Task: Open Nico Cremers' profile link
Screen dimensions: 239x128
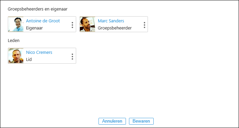Action: point(39,52)
